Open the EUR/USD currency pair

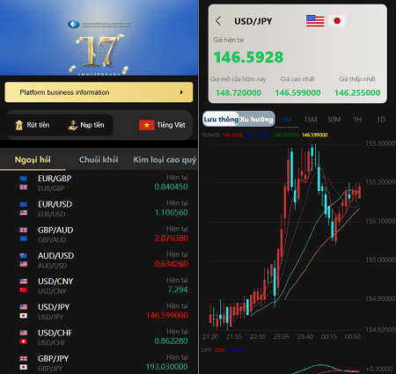[x=99, y=209]
